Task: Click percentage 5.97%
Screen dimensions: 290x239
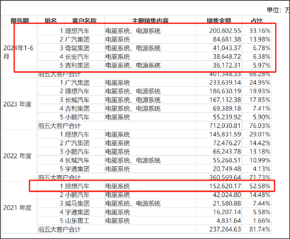Action: click(x=262, y=65)
